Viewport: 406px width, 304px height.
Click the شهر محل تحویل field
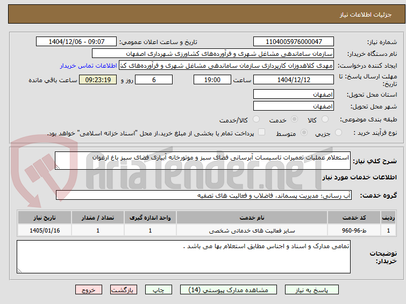[294, 106]
